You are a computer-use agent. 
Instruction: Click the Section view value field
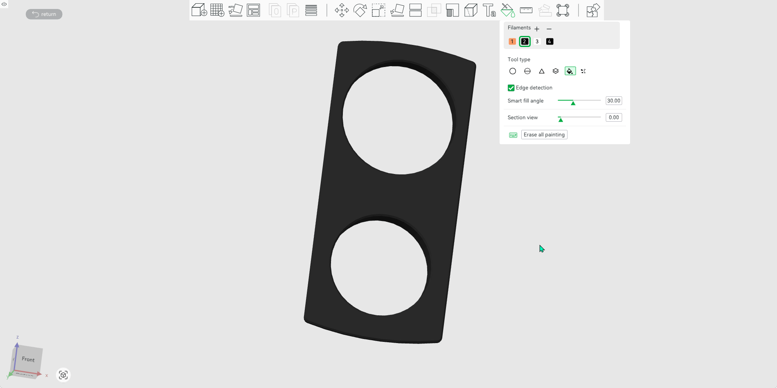click(614, 118)
